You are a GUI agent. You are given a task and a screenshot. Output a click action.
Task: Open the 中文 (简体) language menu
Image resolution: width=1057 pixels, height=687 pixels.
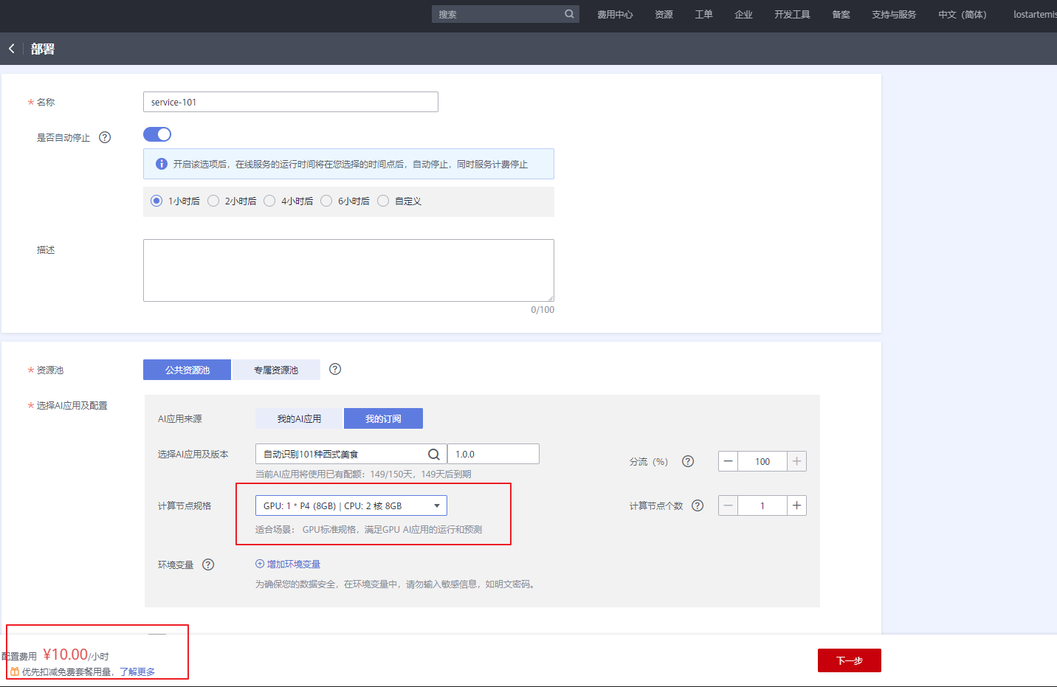point(963,15)
